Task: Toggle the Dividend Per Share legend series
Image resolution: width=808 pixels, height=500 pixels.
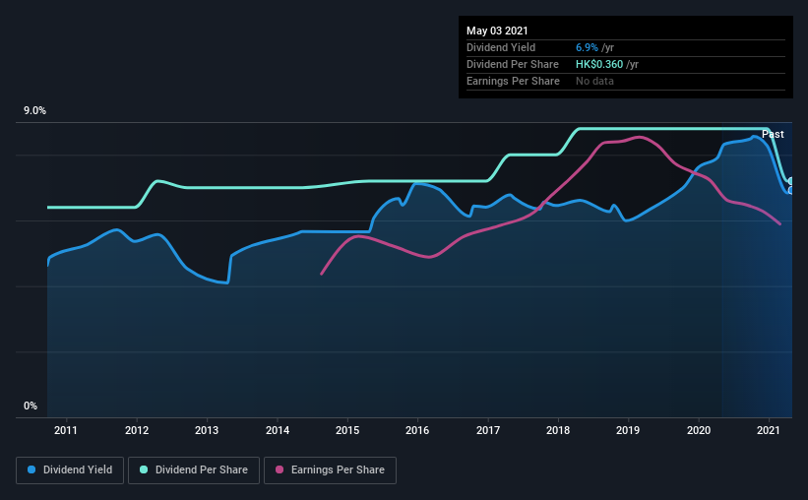Action: 194,470
